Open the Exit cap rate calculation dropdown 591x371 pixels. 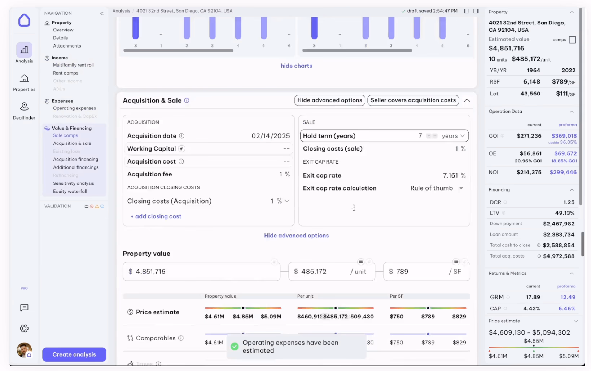437,188
